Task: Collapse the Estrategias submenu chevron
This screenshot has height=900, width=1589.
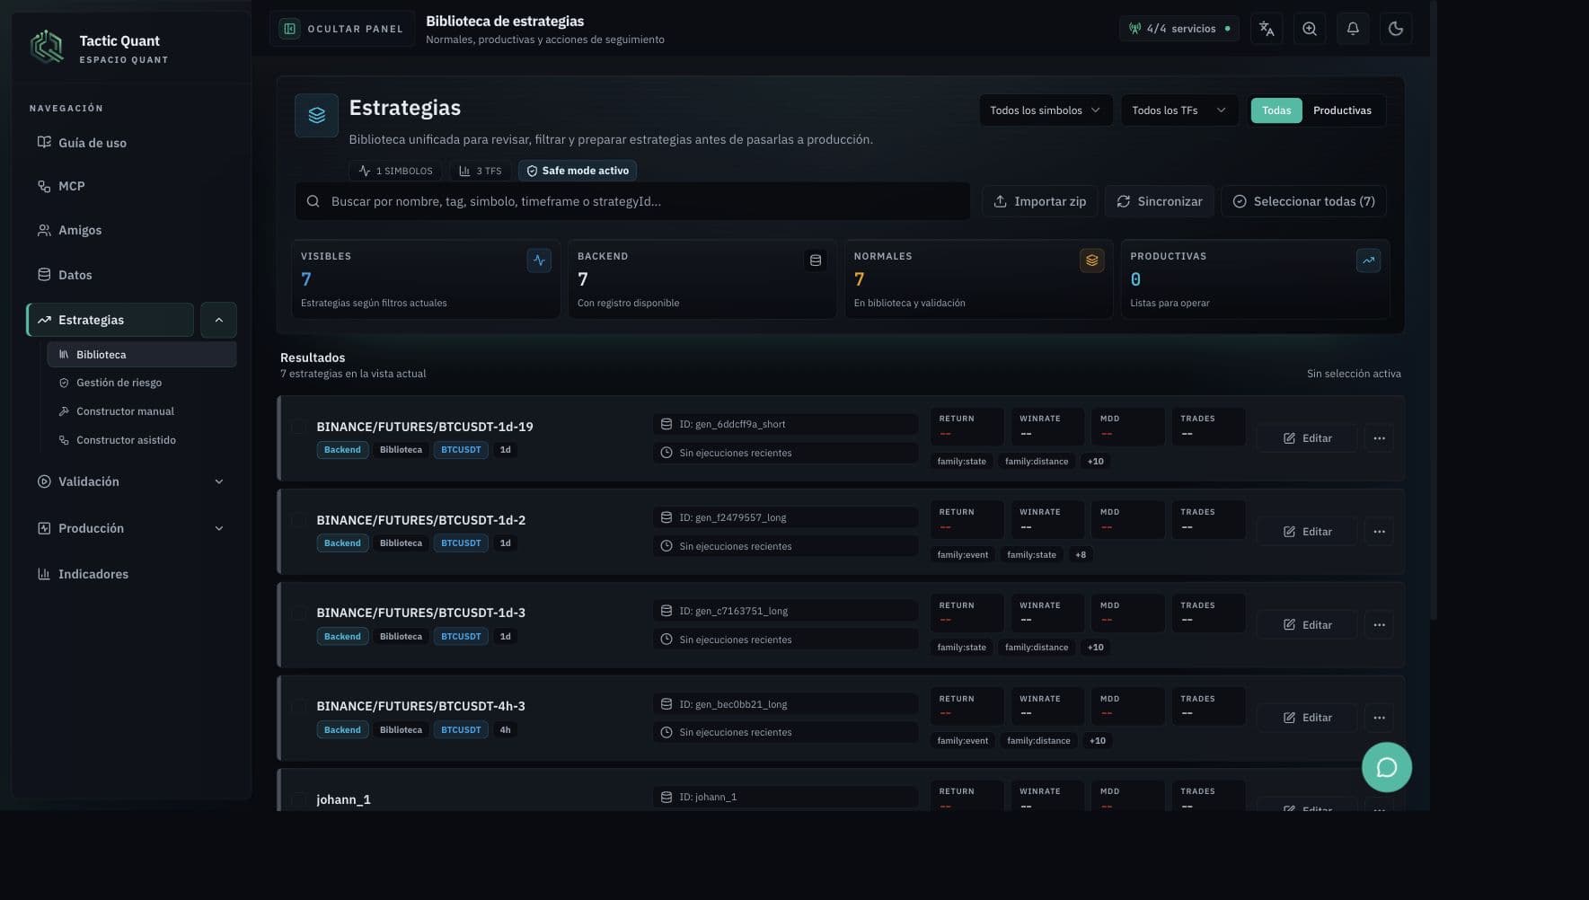Action: (x=218, y=320)
